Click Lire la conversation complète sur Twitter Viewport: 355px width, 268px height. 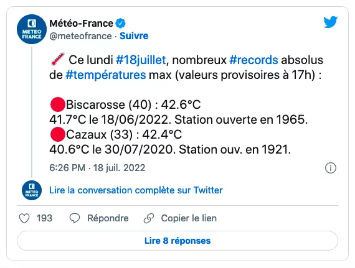click(x=136, y=190)
